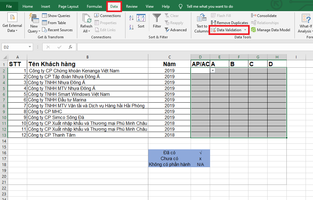The width and height of the screenshot is (313, 200).
Task: Click the Show Queries button
Action: tap(56, 16)
